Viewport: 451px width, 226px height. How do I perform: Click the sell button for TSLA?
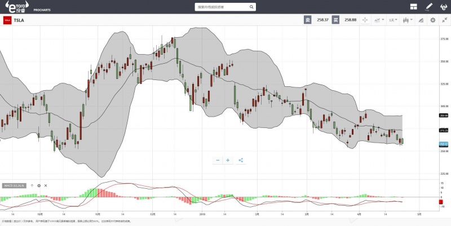pos(308,20)
